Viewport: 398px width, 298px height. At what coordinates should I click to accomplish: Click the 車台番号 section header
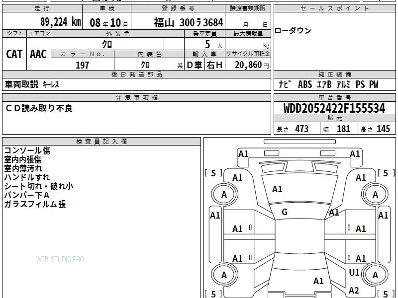coord(334,97)
